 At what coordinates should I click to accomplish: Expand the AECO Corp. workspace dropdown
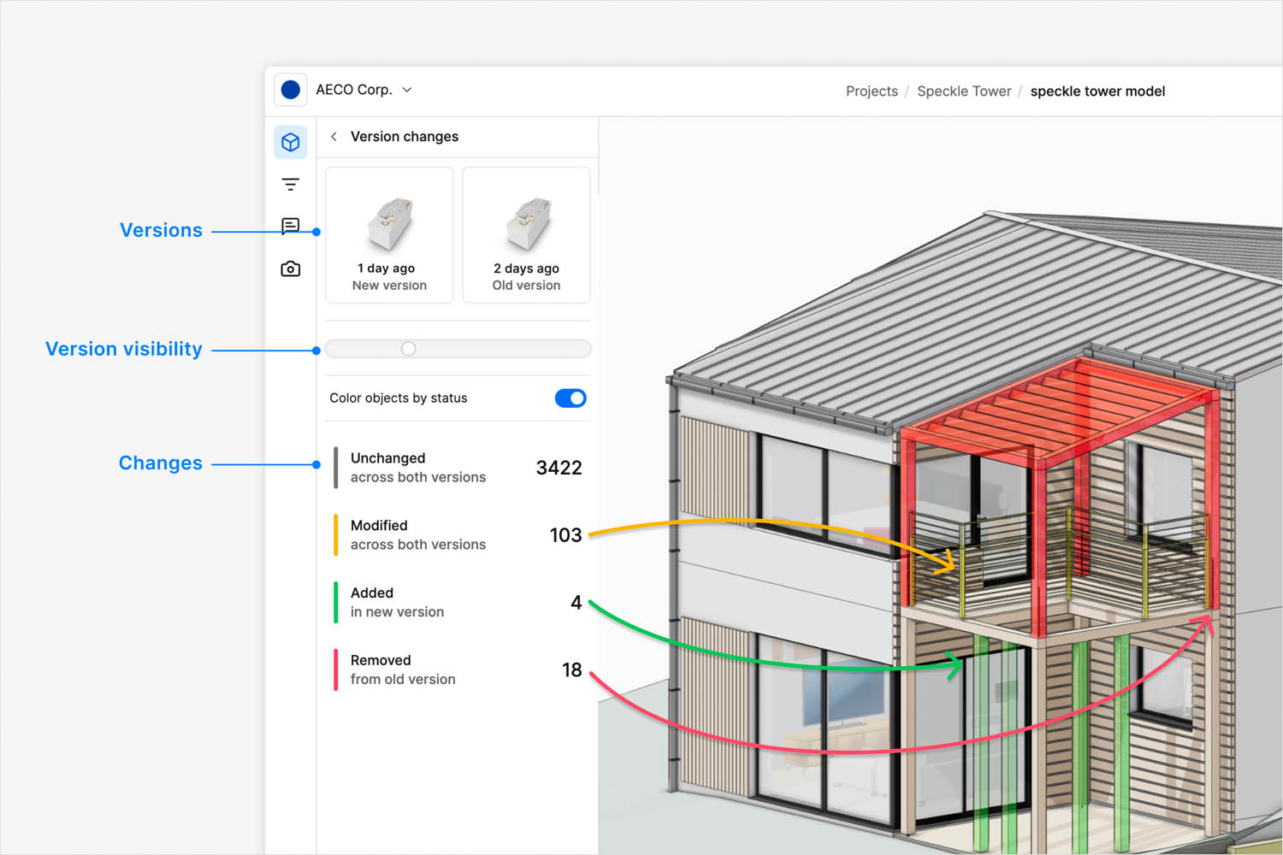coord(407,90)
